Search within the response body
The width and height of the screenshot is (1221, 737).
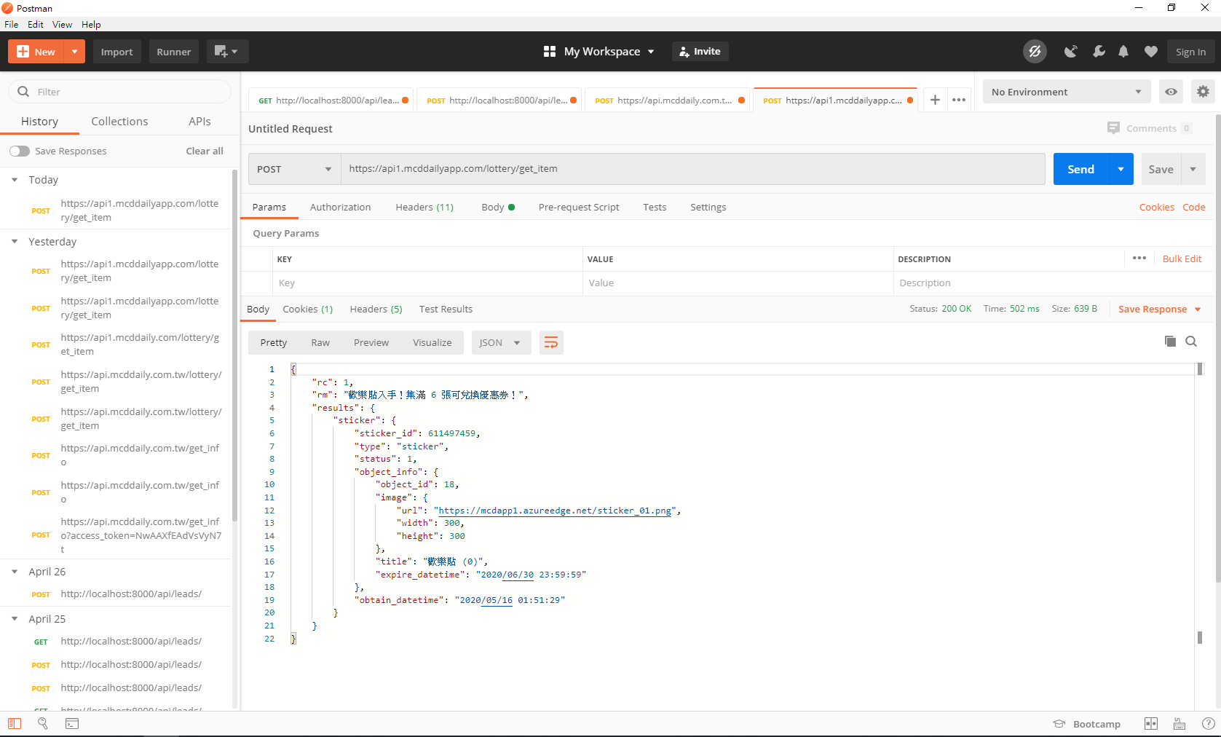click(x=1191, y=341)
